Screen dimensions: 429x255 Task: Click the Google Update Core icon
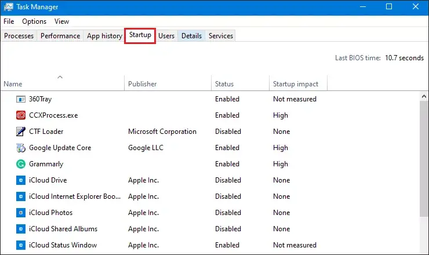tap(21, 148)
